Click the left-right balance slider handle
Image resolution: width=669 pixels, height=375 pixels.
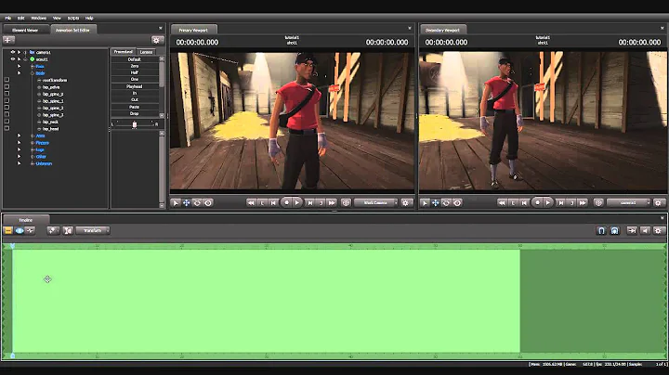tap(135, 124)
